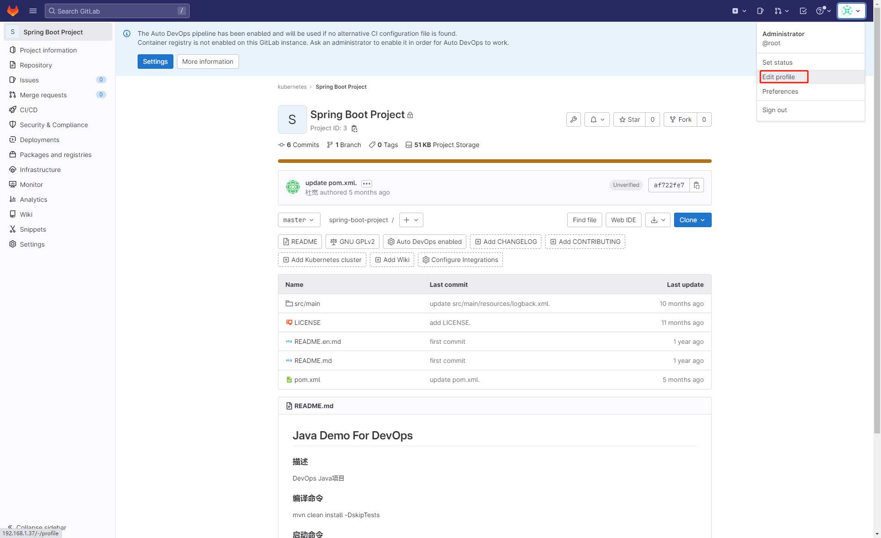Click Add CONTRIBUTING button
Image resolution: width=881 pixels, height=538 pixels.
tap(585, 242)
